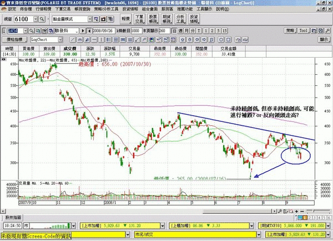Click the play forward arrow next to stock name
Screen dimensions: 333x241
[83, 31]
